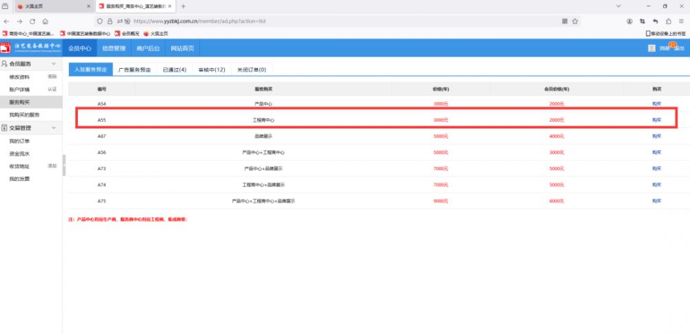690x334 pixels.
Task: Go to browser home page icon
Action: tap(46, 21)
